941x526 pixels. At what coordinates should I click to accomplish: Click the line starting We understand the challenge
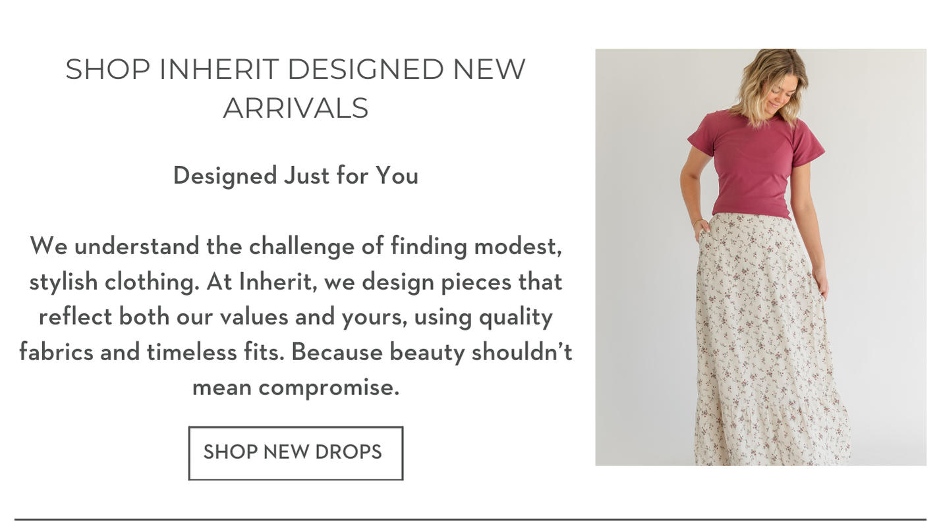tap(295, 247)
